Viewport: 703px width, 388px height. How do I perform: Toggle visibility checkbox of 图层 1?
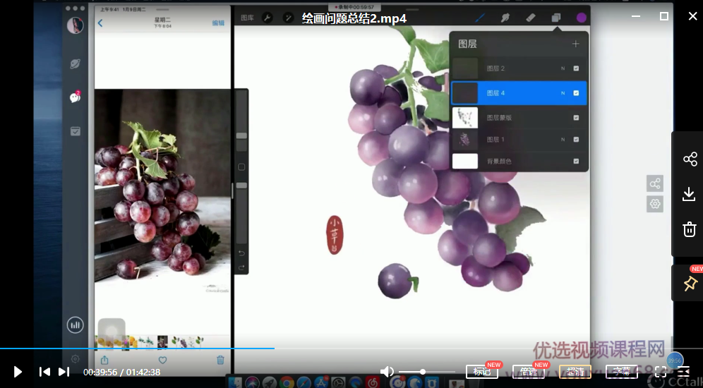[x=576, y=140]
